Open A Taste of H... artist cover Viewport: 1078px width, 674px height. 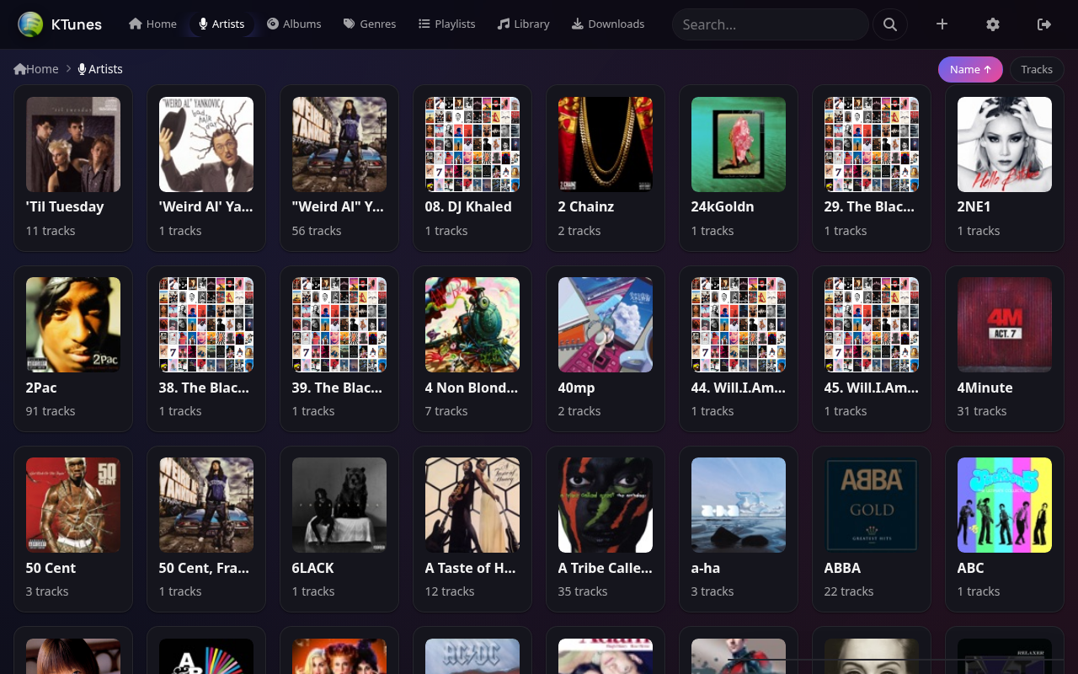[472, 505]
